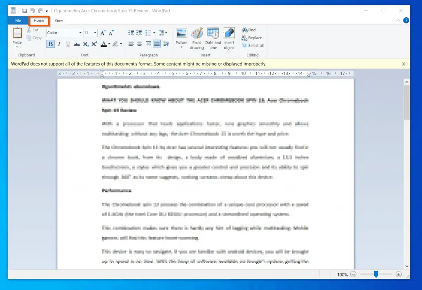Open WordPad Help
422x290 pixels.
click(406, 21)
